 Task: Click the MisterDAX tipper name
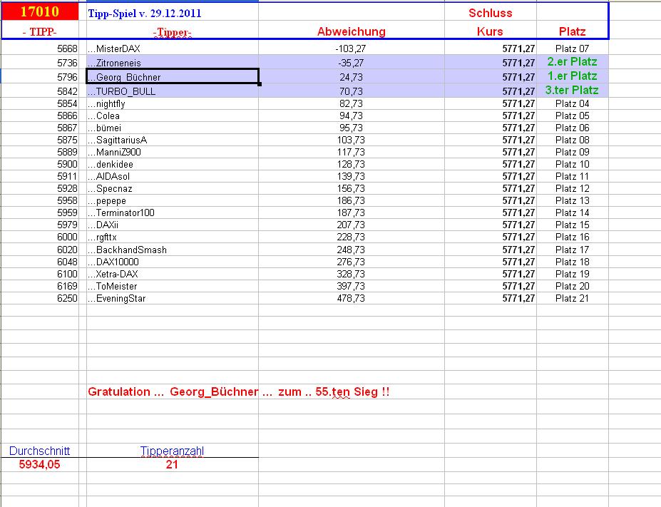click(x=118, y=50)
